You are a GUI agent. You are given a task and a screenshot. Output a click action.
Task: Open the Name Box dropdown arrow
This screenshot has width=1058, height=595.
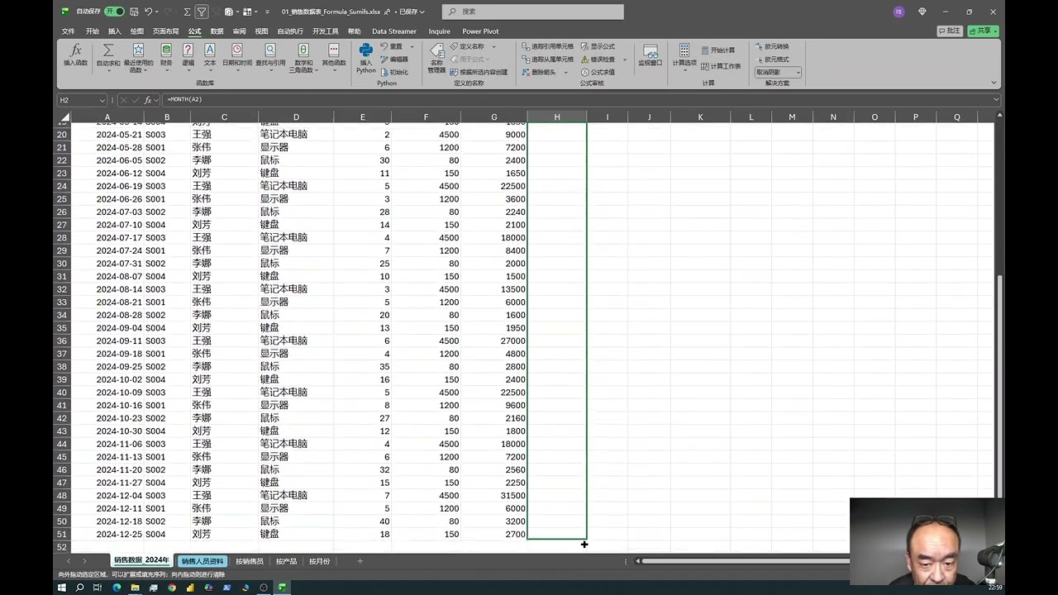click(x=102, y=100)
